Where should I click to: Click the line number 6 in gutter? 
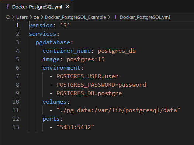point(17,68)
